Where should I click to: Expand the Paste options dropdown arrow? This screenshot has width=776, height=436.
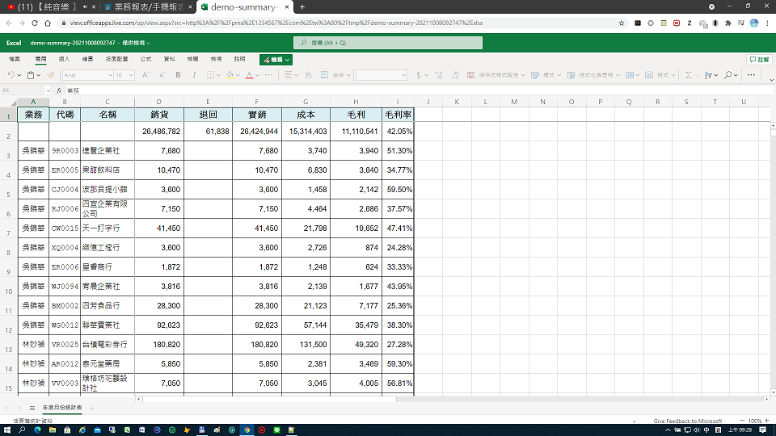point(39,76)
